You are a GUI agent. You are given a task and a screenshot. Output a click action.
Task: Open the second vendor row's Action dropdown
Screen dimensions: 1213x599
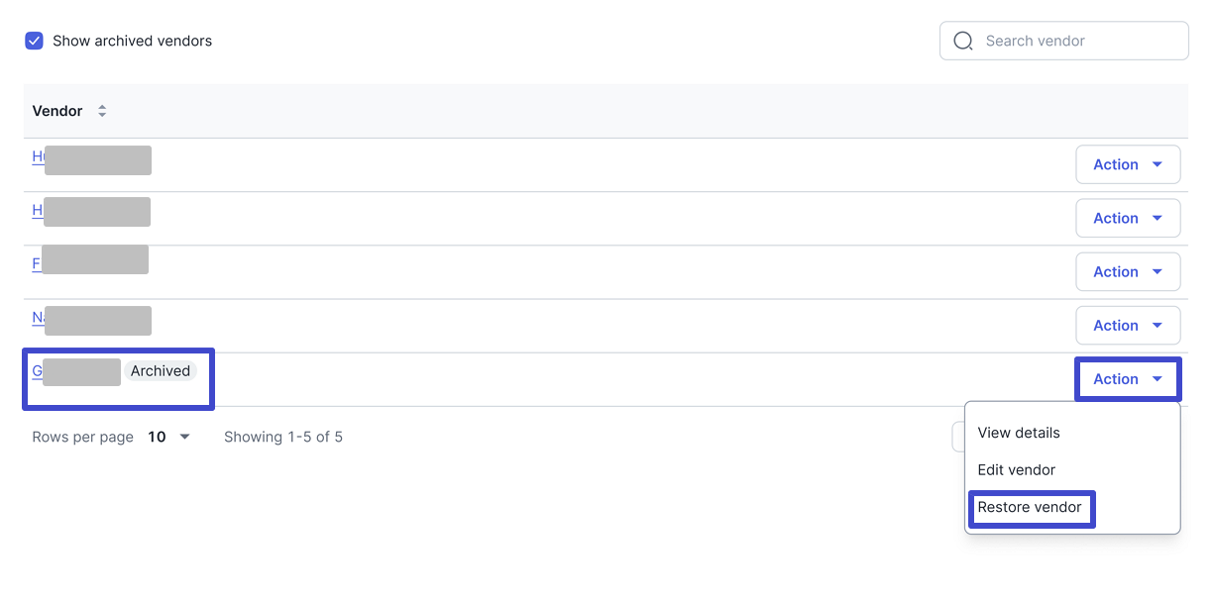[1128, 218]
